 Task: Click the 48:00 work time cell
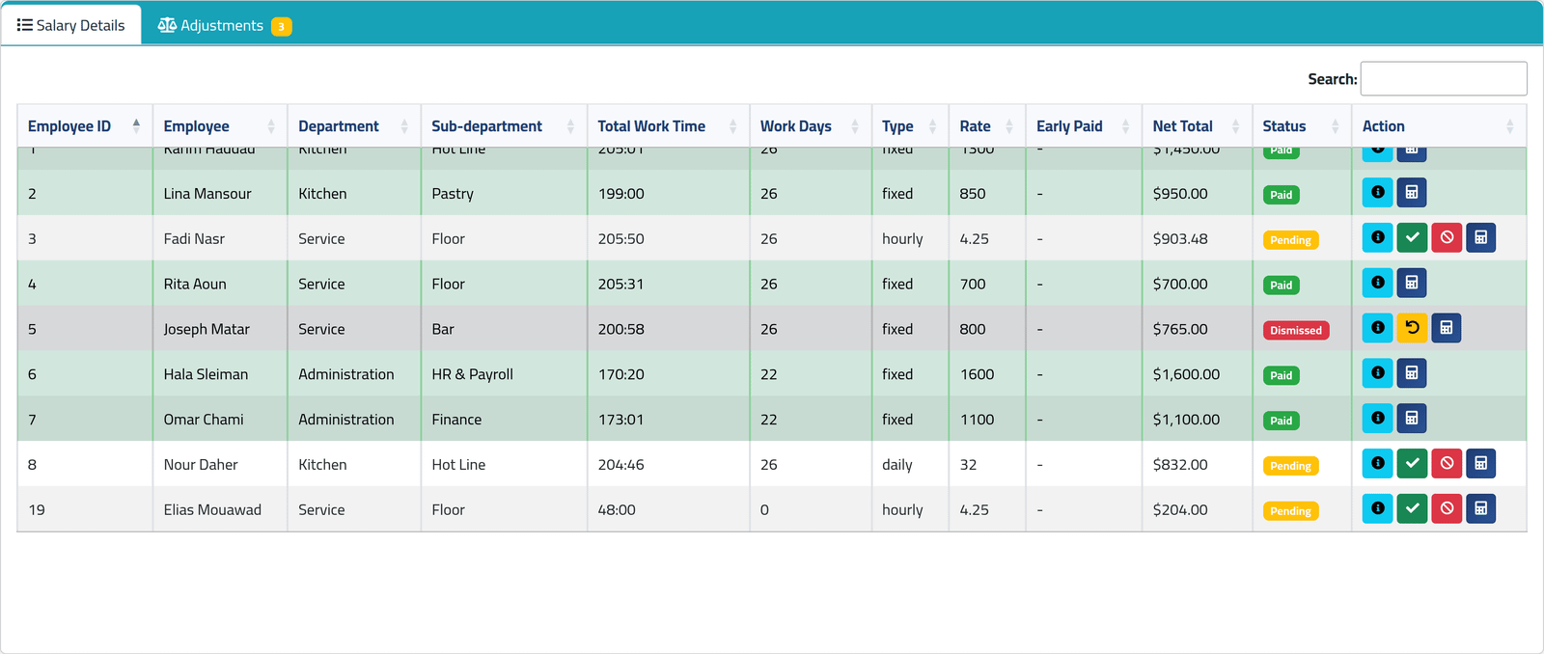coord(668,509)
